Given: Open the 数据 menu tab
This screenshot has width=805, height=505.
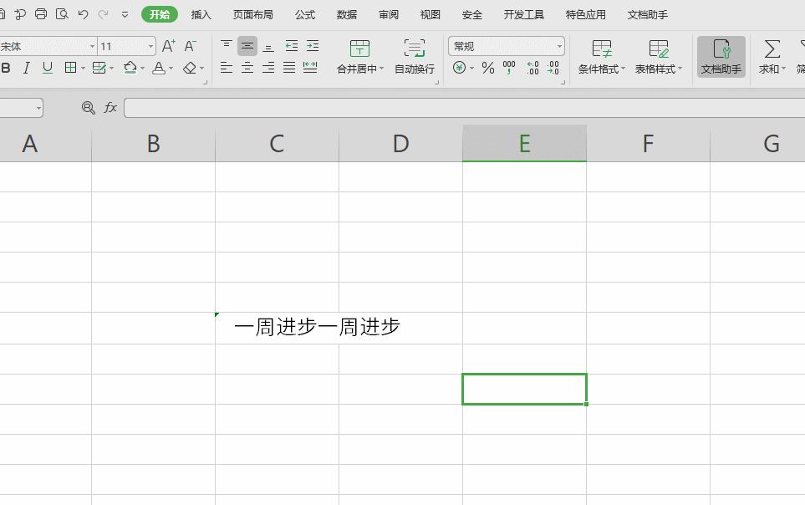Looking at the screenshot, I should point(346,14).
